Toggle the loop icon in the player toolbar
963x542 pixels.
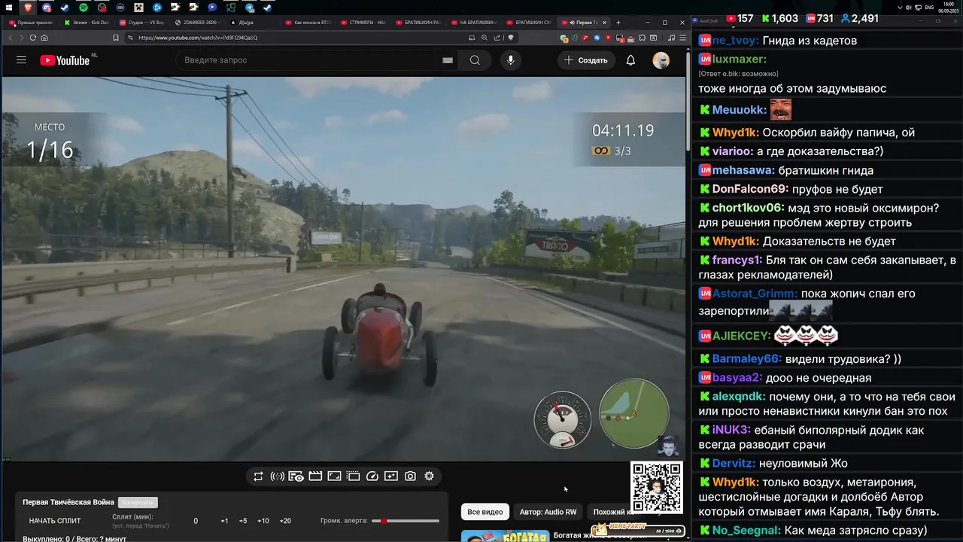pyautogui.click(x=258, y=477)
